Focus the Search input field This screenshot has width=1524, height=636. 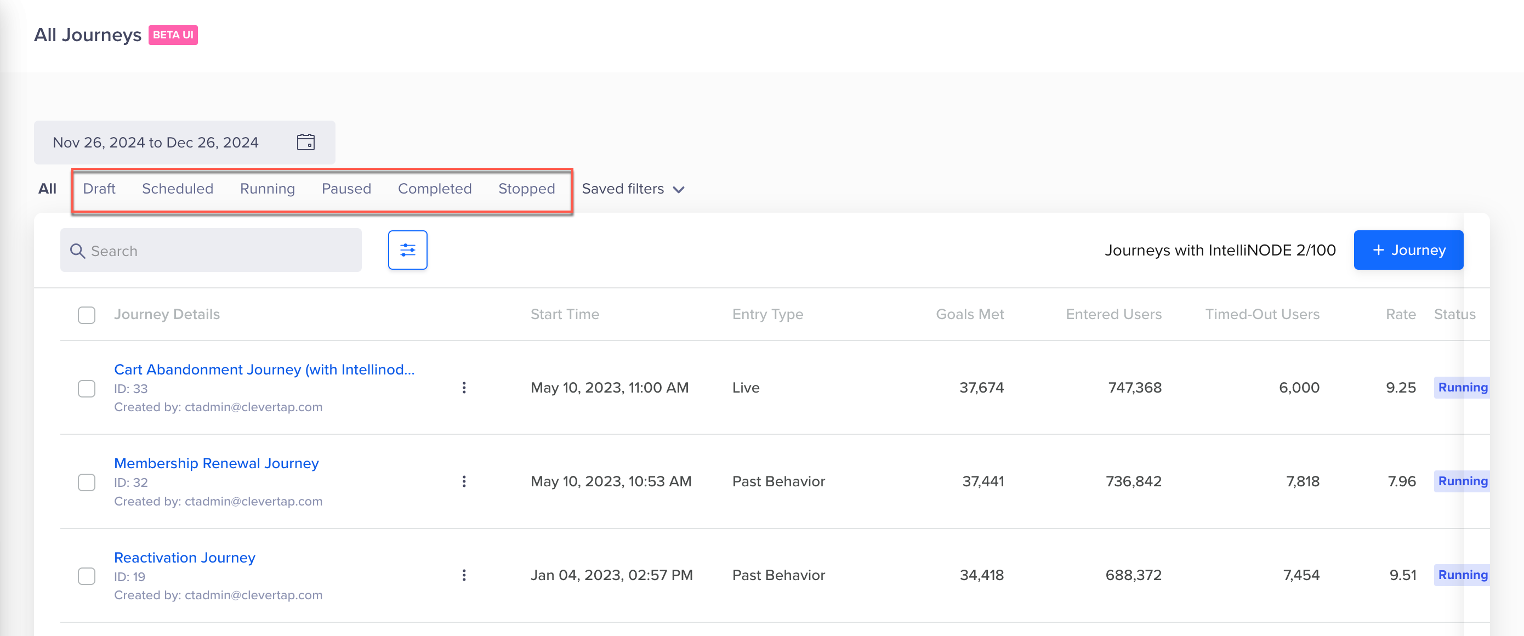click(x=211, y=250)
